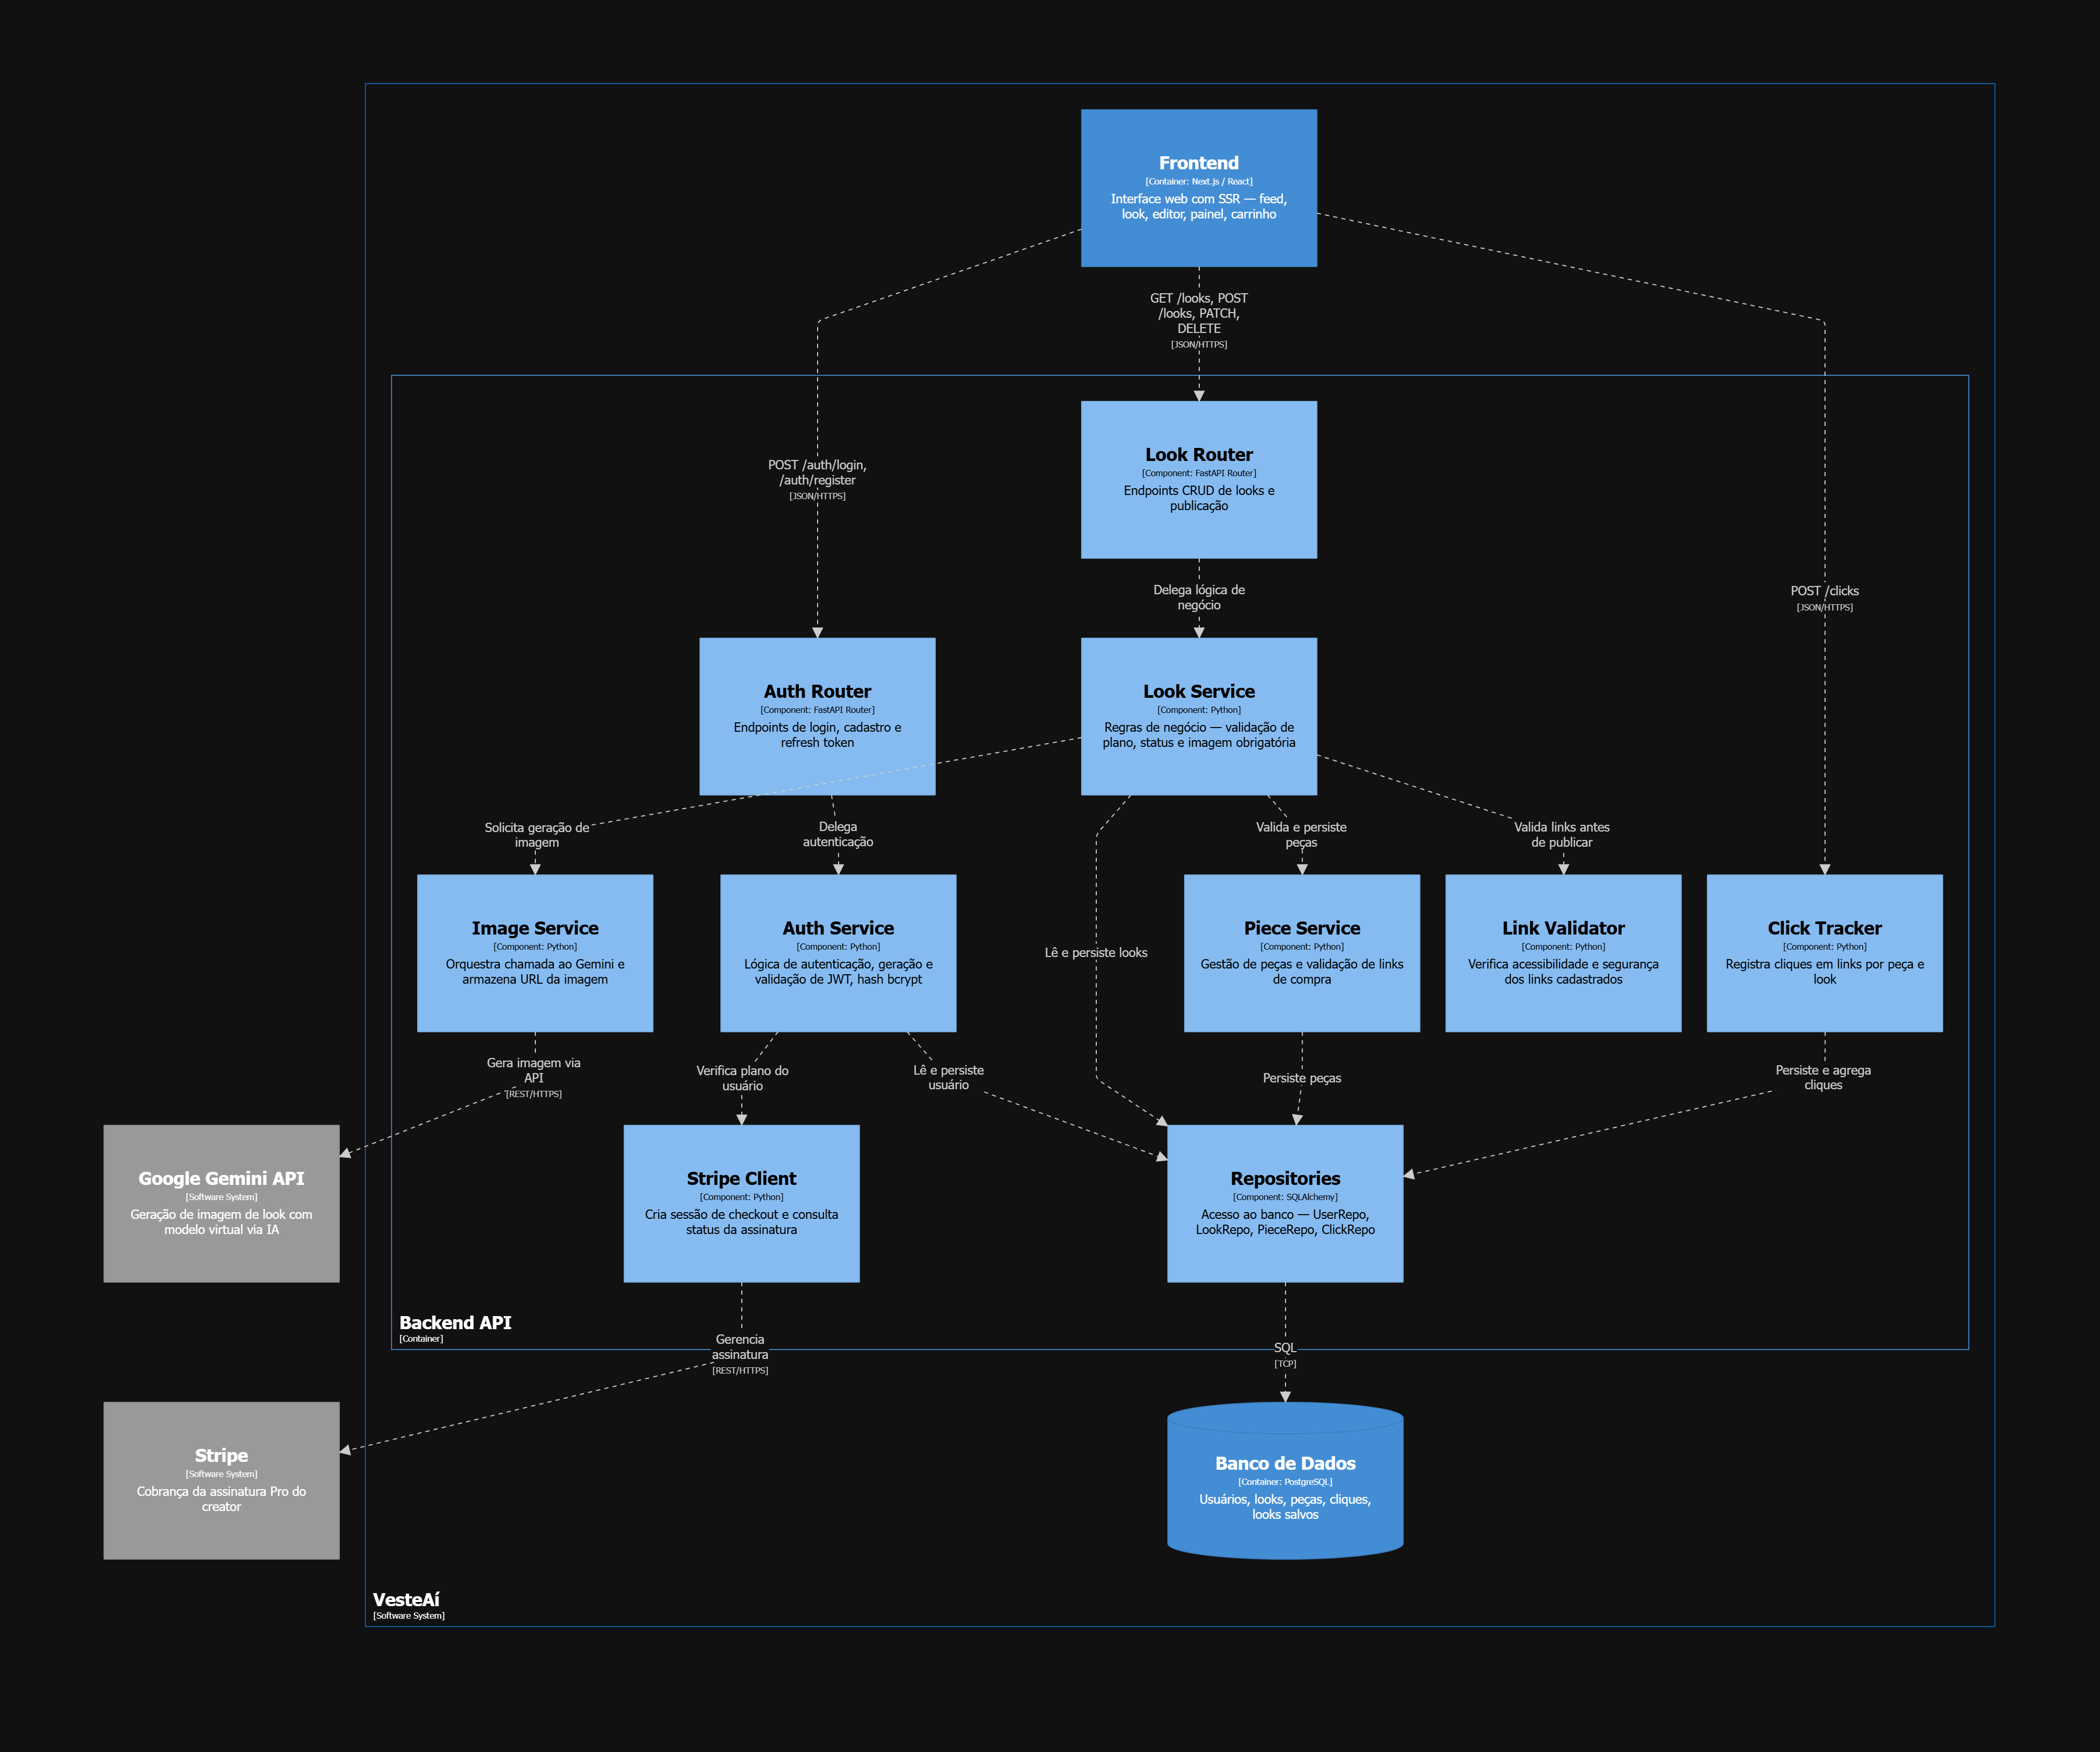Click the 'GET /looks, POST /looks, PATCH, DELETE' label
This screenshot has width=2100, height=1752.
coord(1198,313)
